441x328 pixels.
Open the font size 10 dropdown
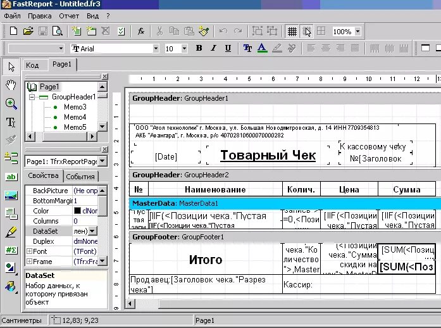(184, 48)
